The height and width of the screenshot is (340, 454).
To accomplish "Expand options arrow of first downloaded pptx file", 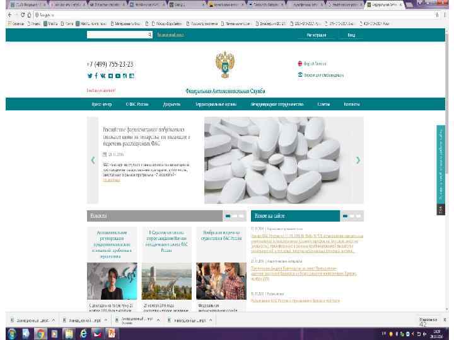I will tap(54, 320).
